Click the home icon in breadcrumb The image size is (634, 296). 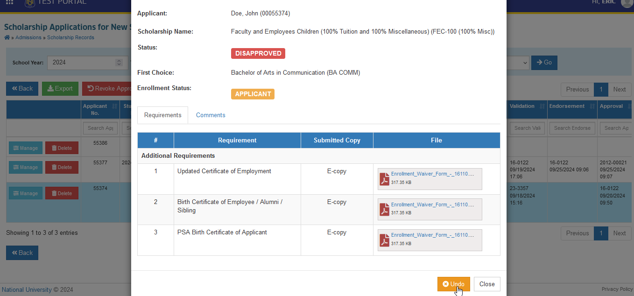click(x=7, y=37)
